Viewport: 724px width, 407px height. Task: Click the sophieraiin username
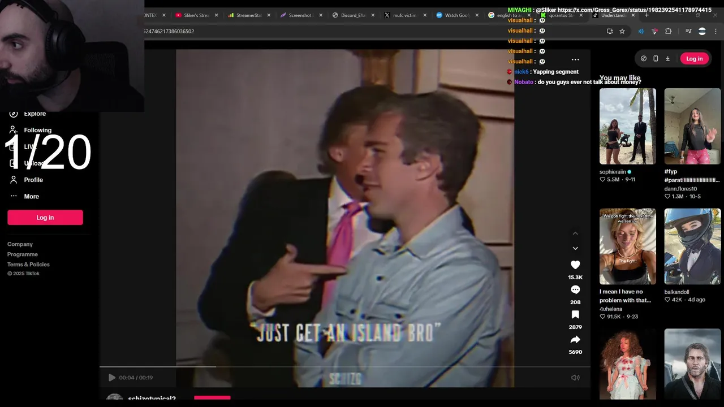(613, 172)
